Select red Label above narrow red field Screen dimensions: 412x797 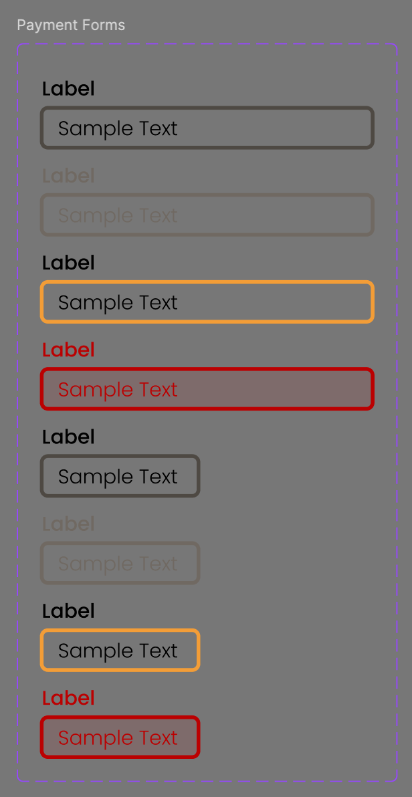pos(68,697)
